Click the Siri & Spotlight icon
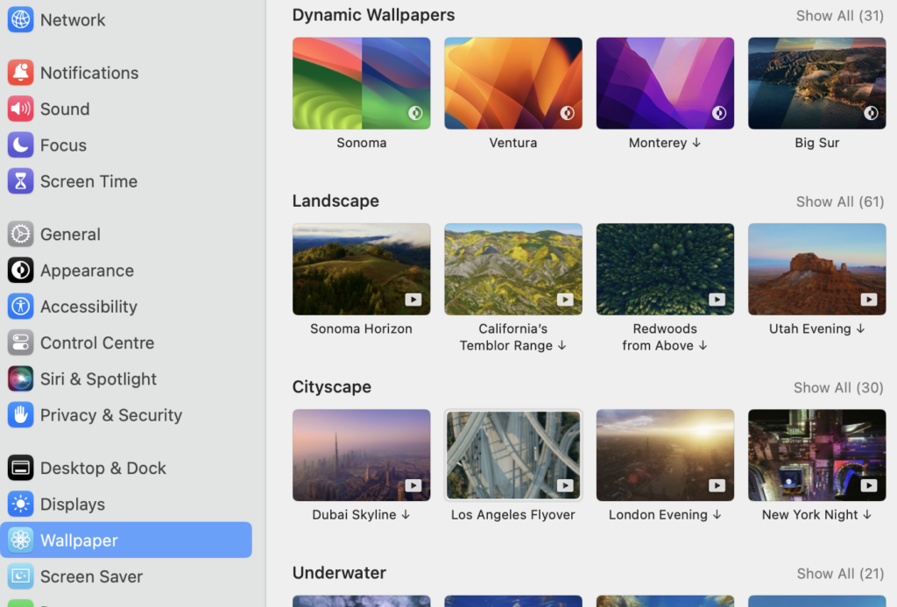Screen dimensions: 897x607 (20, 379)
